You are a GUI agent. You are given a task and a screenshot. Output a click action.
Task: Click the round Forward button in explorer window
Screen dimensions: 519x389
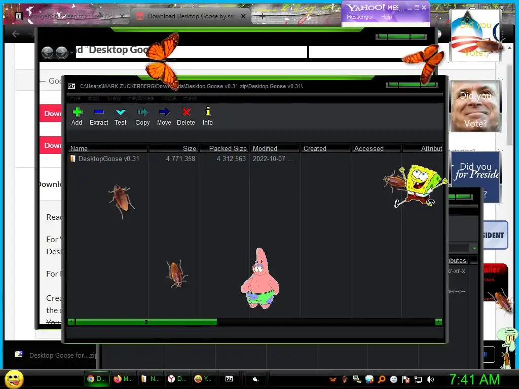(61, 52)
